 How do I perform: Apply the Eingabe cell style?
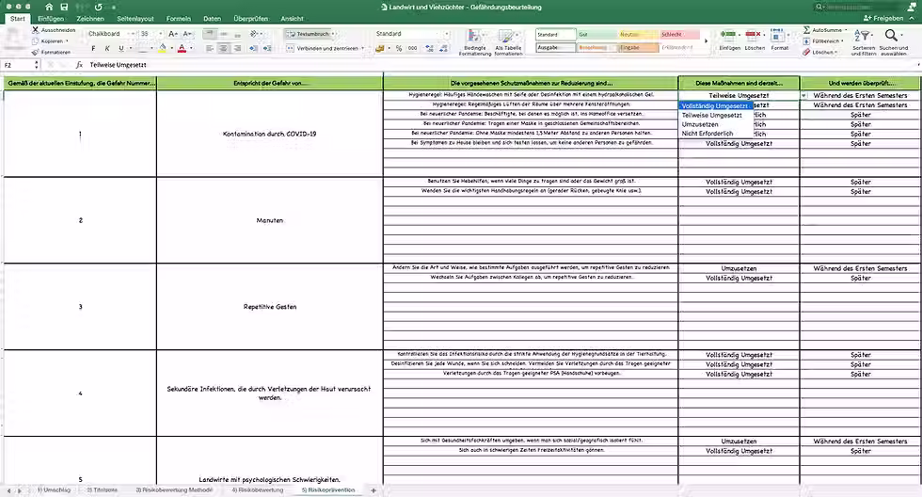tap(638, 48)
